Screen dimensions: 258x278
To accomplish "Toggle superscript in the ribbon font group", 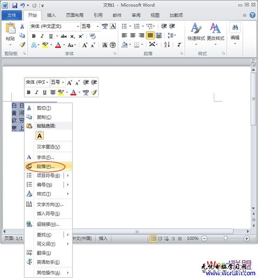I will pyautogui.click(x=81, y=36).
